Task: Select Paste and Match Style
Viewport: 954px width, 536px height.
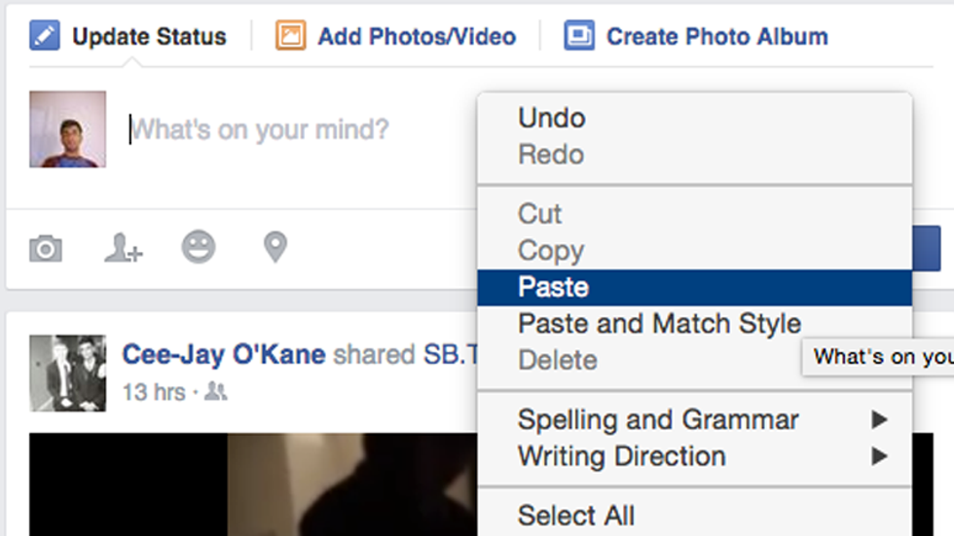Action: (x=659, y=324)
